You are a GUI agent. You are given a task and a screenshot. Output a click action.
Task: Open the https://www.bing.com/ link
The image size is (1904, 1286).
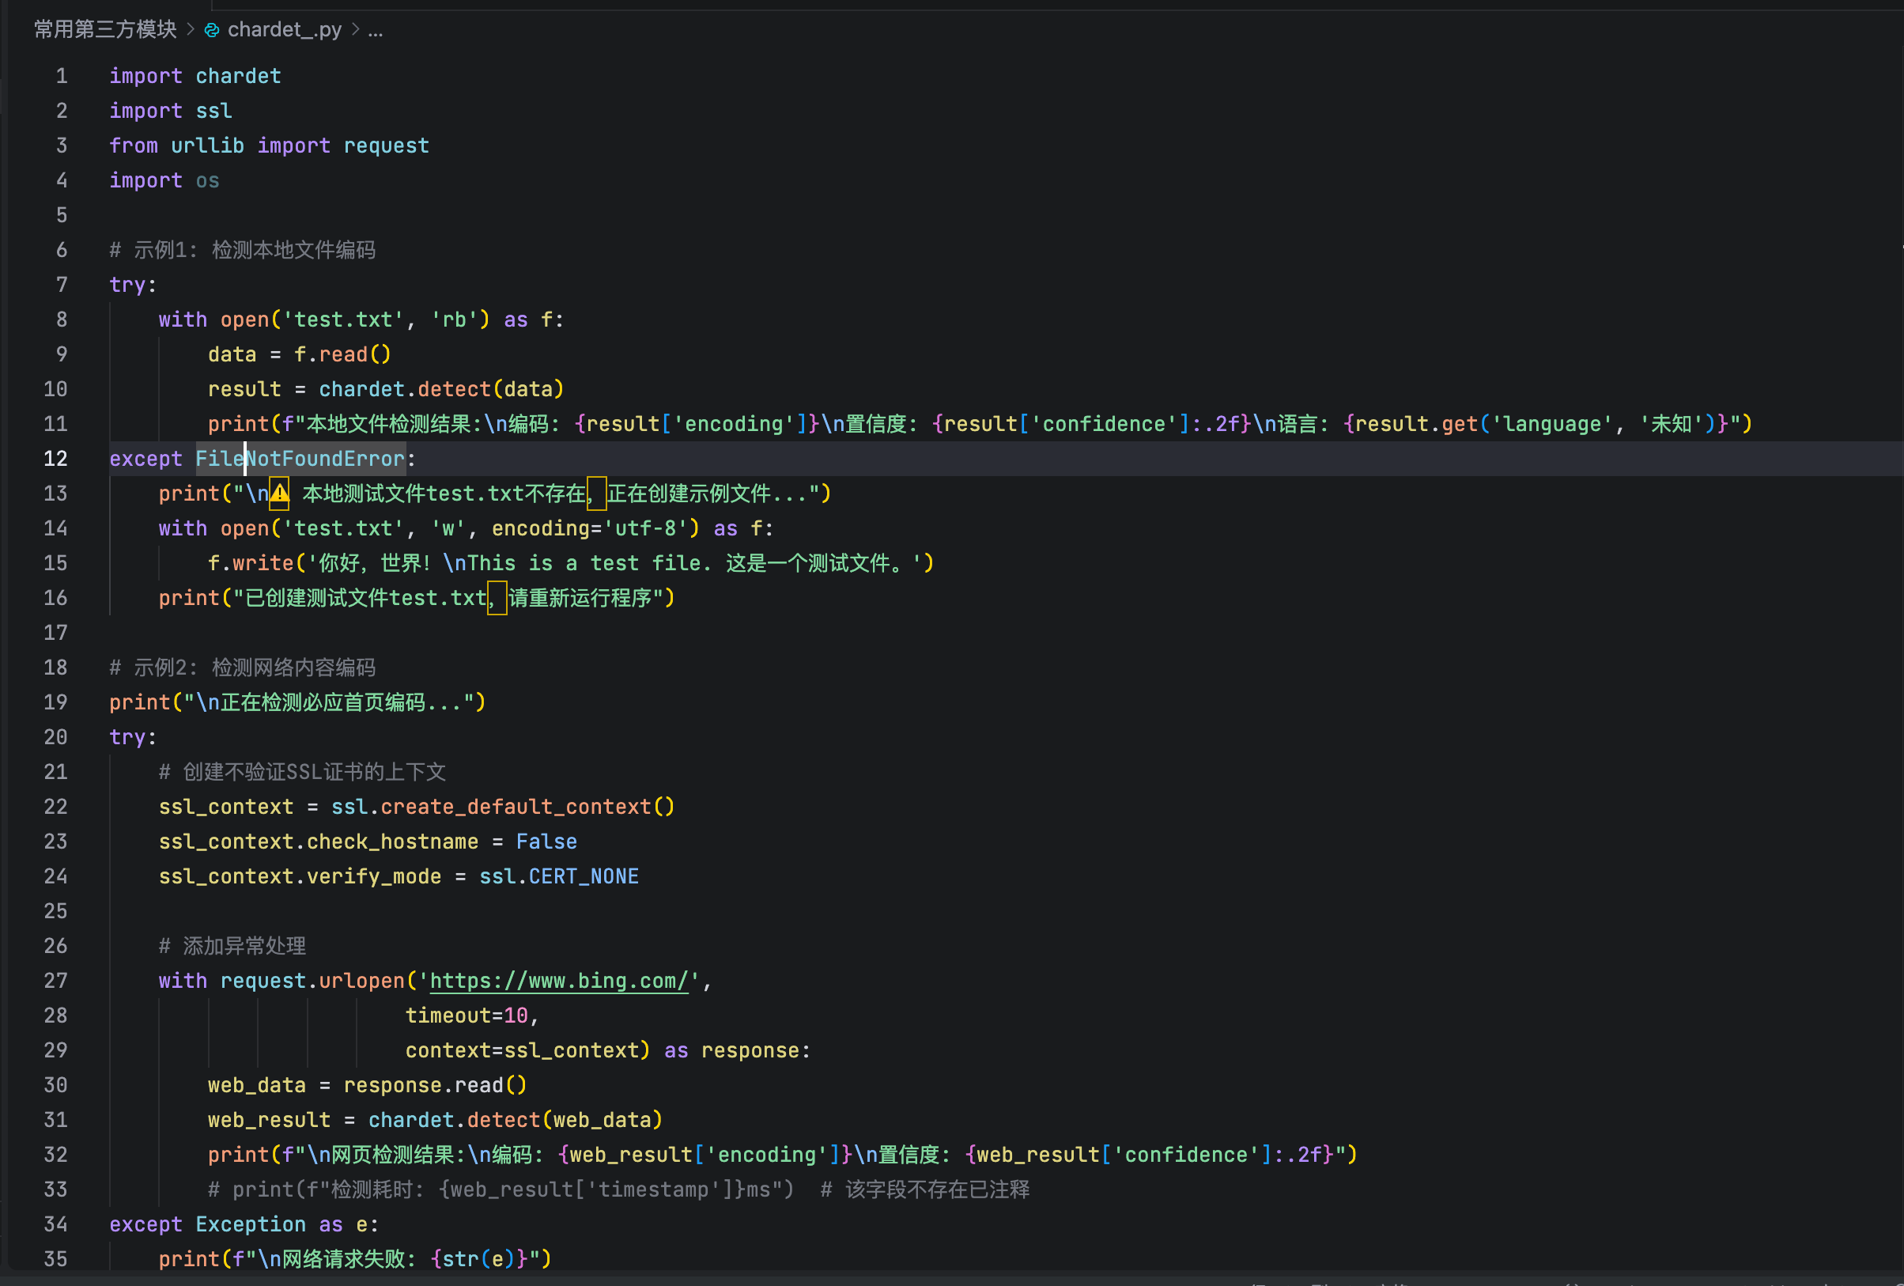coord(559,981)
